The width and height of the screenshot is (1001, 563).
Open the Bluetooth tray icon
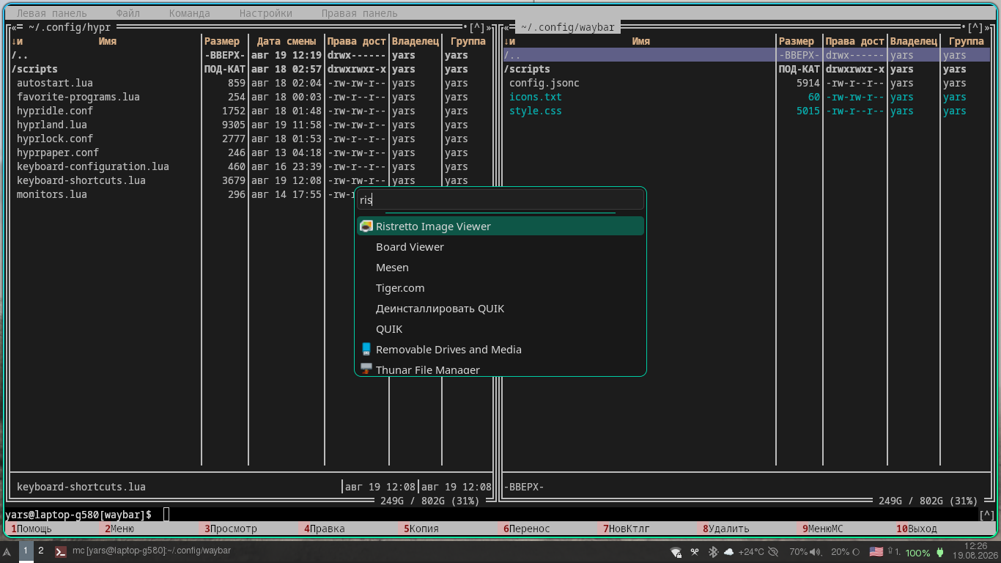tap(712, 552)
